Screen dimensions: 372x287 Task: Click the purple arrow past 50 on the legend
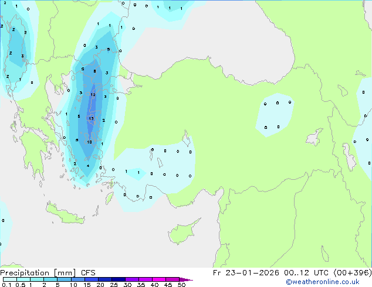[186, 279]
